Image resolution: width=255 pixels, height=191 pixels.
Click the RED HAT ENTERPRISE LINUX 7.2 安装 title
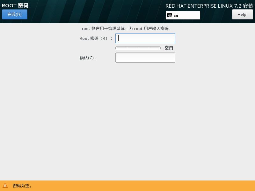[209, 6]
